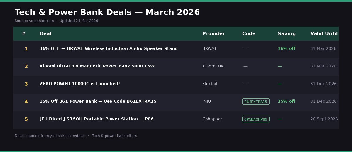Sort by the Deal column header

(45, 33)
